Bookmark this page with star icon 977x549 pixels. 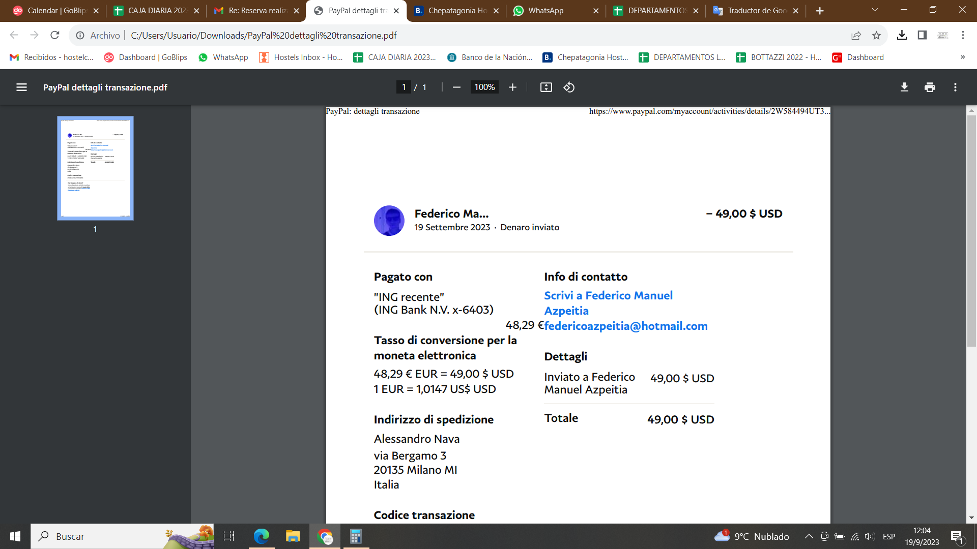click(x=876, y=35)
